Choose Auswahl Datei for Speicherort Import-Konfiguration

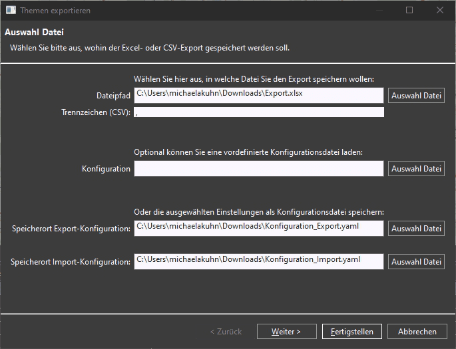(x=416, y=261)
